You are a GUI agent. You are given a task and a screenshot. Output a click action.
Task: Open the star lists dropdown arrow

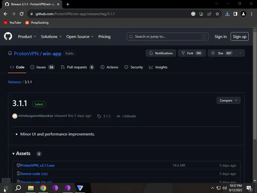(x=240, y=53)
